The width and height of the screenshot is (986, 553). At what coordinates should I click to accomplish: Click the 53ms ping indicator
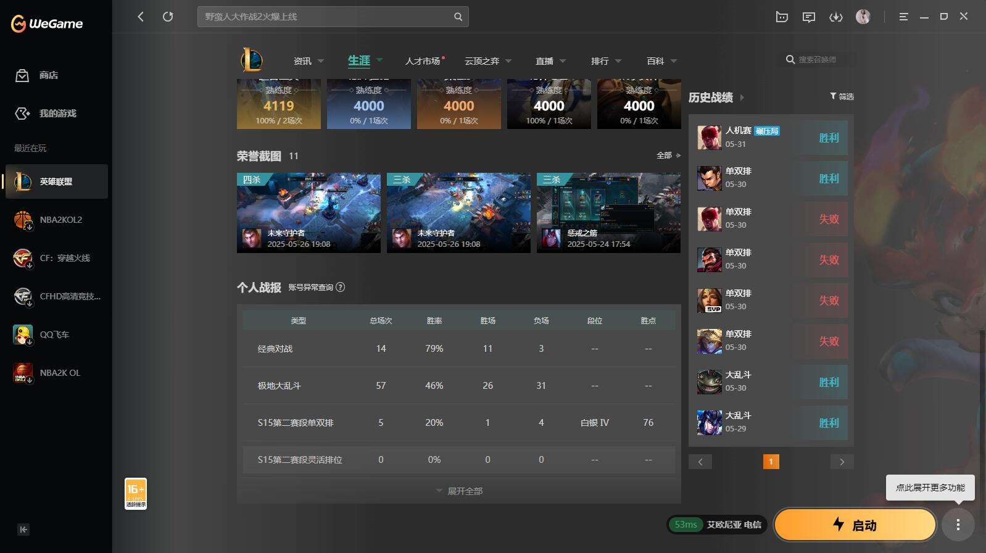pyautogui.click(x=686, y=525)
